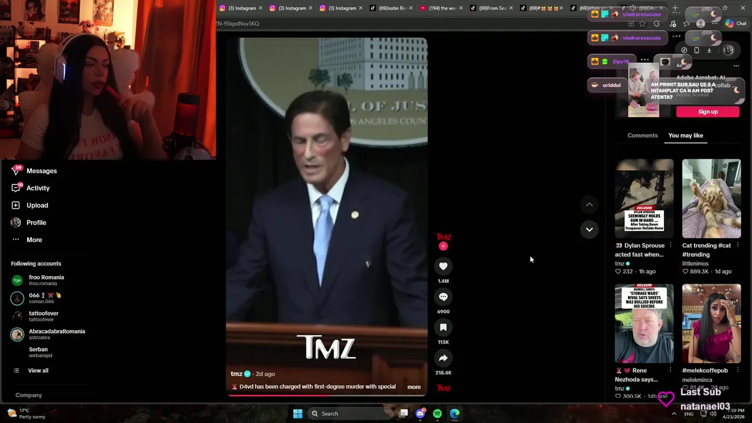This screenshot has height=423, width=752.
Task: Open options for Rene Nezhoda video
Action: [670, 370]
